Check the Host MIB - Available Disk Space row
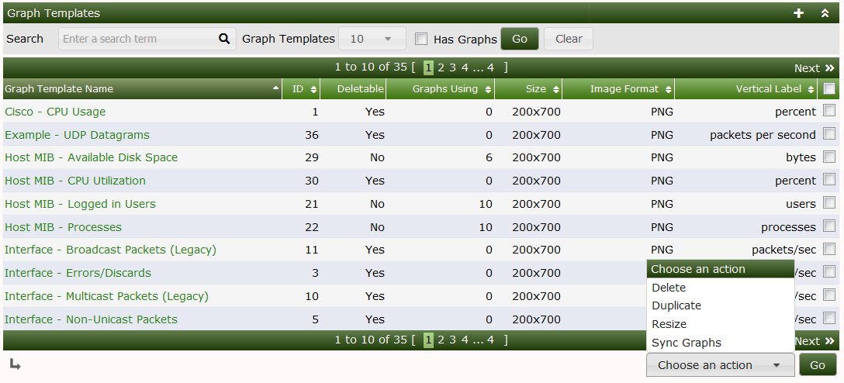The width and height of the screenshot is (844, 383). click(x=829, y=157)
